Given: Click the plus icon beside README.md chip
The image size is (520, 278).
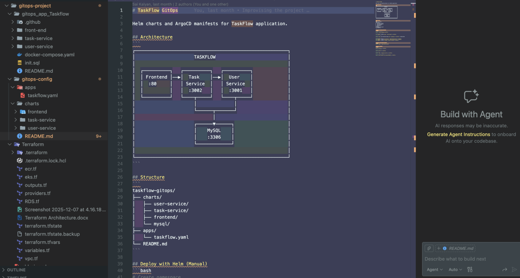Looking at the screenshot, I should pyautogui.click(x=439, y=249).
